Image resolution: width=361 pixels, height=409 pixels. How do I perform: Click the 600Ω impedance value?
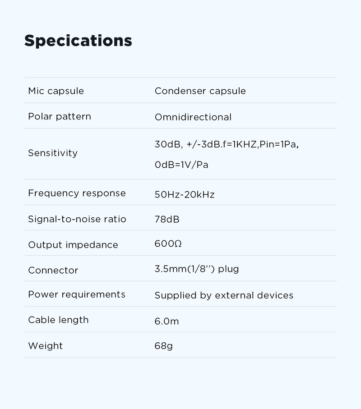tap(168, 244)
